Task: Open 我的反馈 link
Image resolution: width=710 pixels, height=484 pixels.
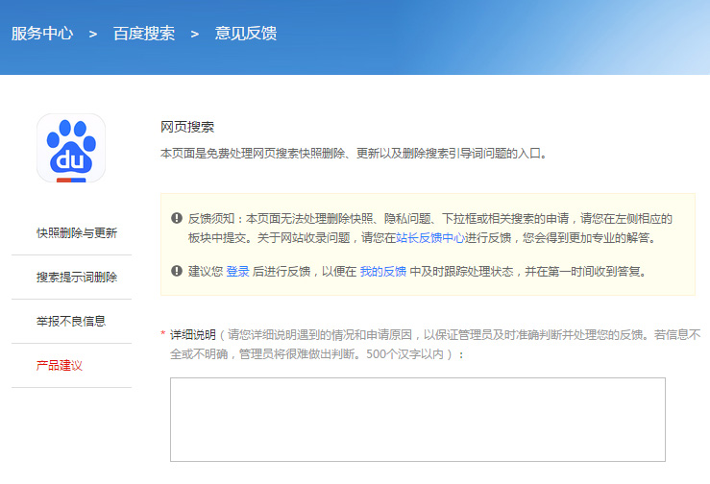Action: click(x=383, y=271)
